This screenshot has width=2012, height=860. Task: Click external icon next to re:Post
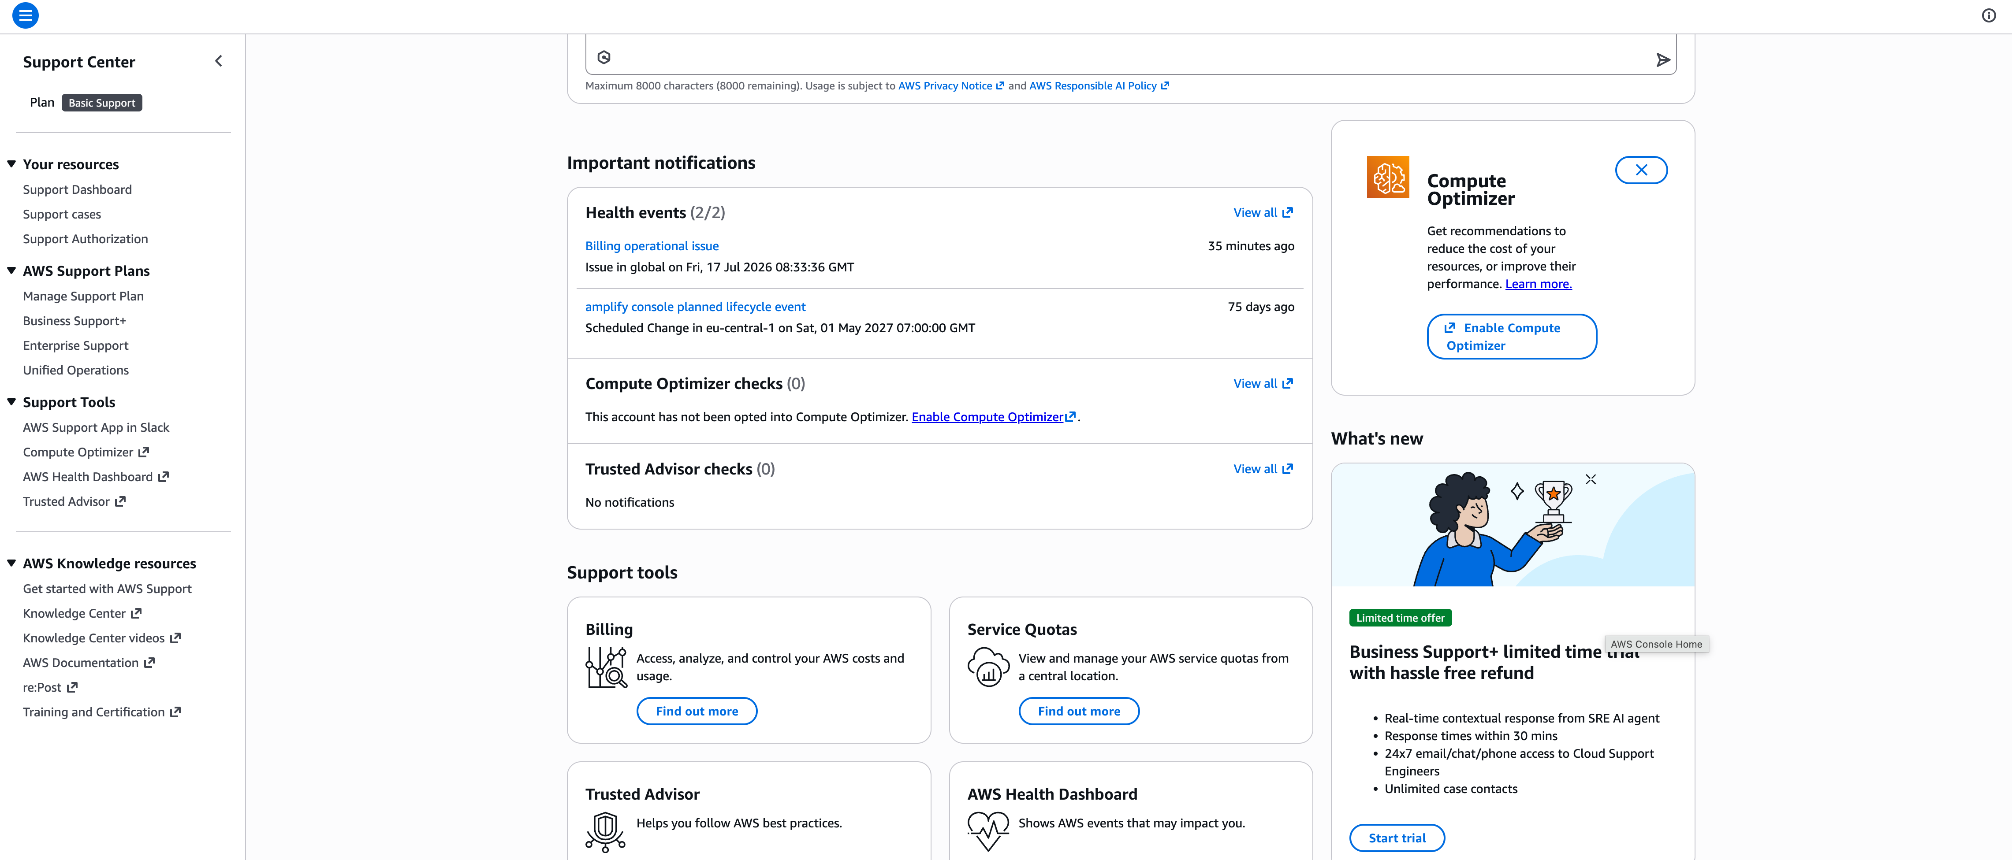(72, 688)
